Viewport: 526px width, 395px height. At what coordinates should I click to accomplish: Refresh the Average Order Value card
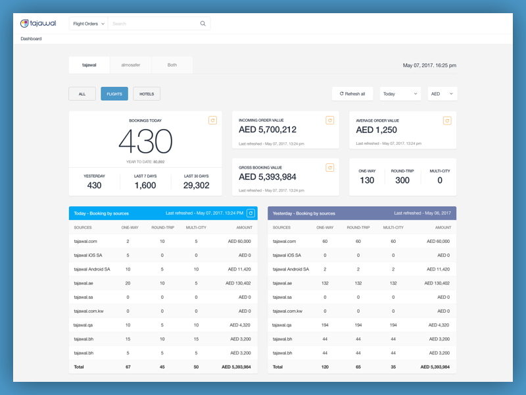448,120
